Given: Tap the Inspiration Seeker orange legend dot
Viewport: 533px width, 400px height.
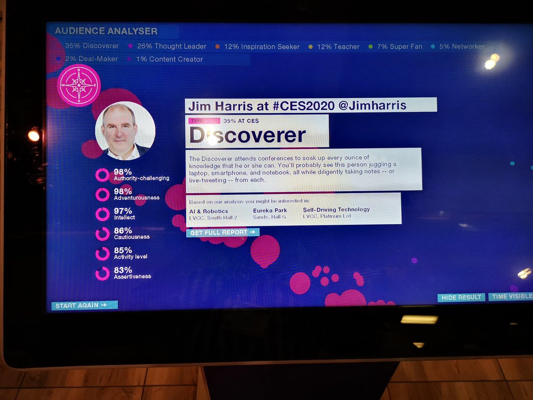Looking at the screenshot, I should point(218,47).
